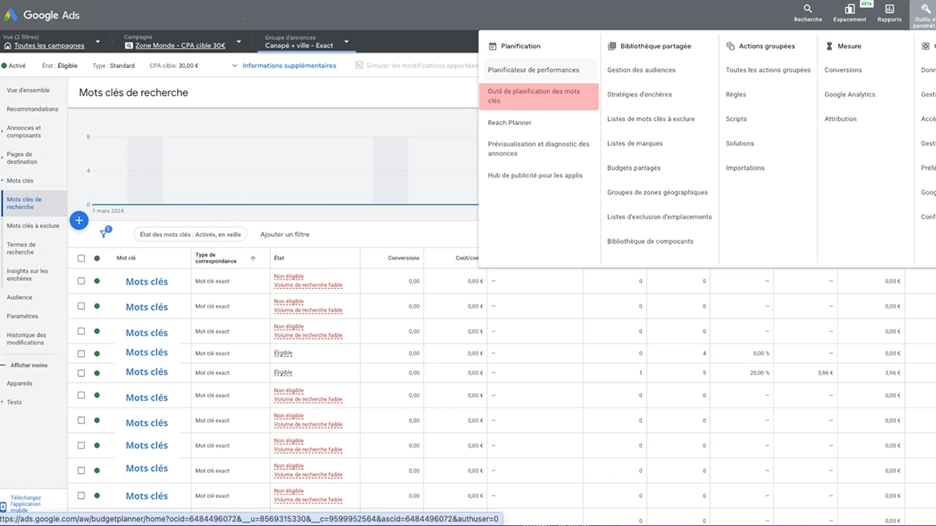936x526 pixels.
Task: Open the Espacement beta icon
Action: [x=849, y=9]
